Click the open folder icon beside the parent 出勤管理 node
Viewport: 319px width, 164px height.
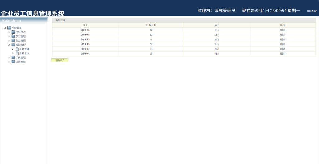click(13, 45)
